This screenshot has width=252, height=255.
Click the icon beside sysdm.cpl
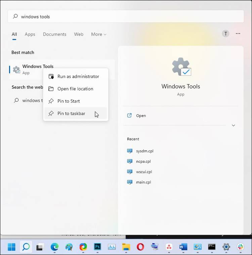pos(130,151)
